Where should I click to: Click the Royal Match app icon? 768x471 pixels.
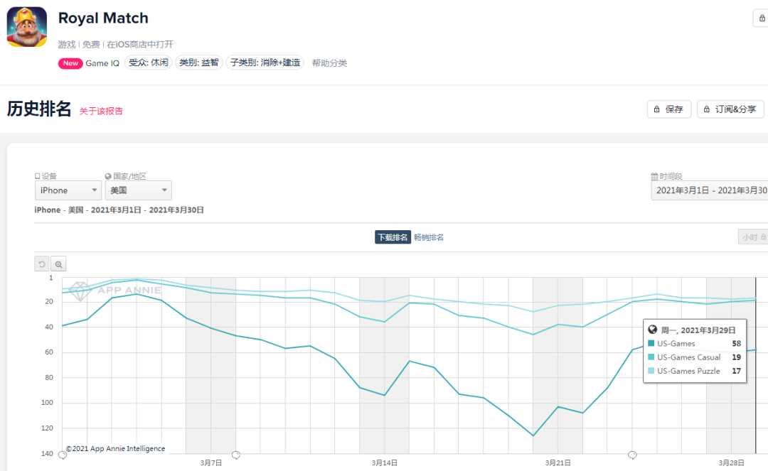27,27
